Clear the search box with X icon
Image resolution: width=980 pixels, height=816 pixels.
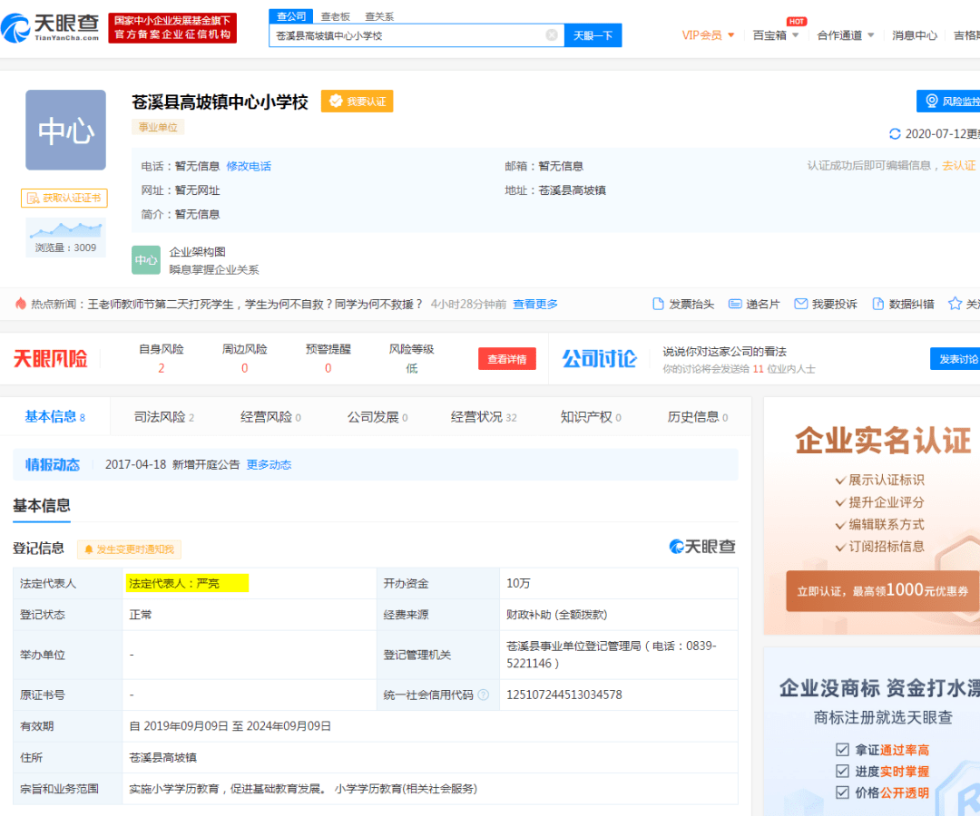point(552,35)
